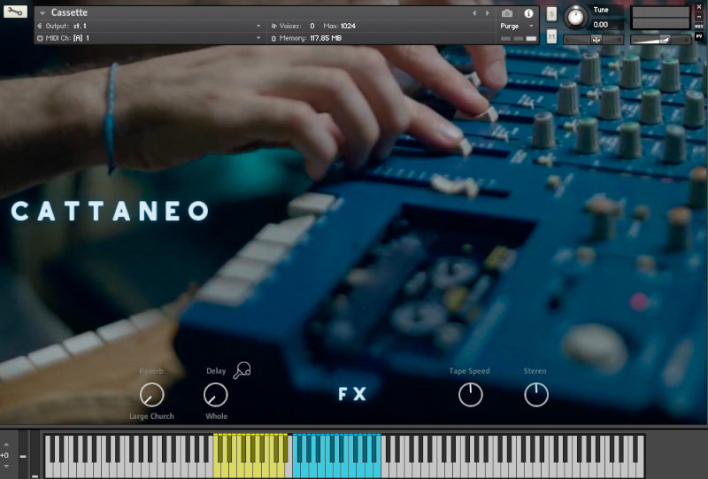
Task: Open the MIDI Ch dropdown
Action: click(x=150, y=38)
